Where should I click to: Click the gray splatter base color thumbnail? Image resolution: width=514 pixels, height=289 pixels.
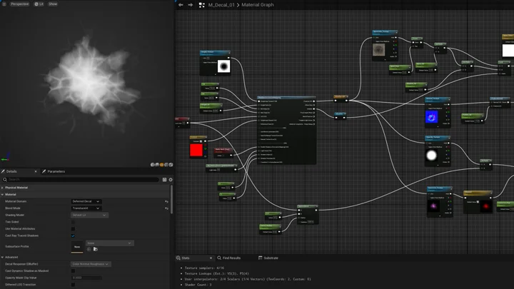pyautogui.click(x=379, y=49)
